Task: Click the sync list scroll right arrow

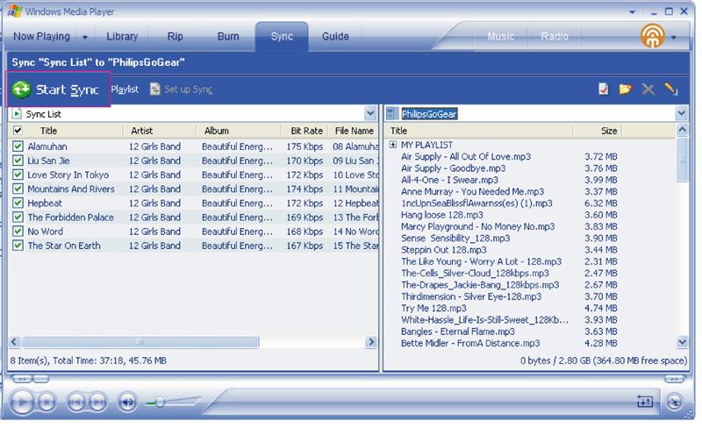Action: tap(370, 342)
